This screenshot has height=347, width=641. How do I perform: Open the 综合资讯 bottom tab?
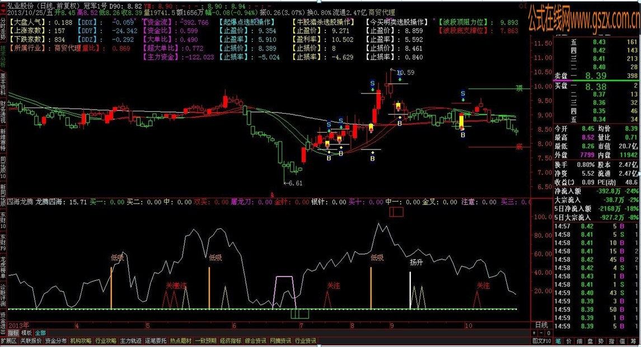pos(255,341)
